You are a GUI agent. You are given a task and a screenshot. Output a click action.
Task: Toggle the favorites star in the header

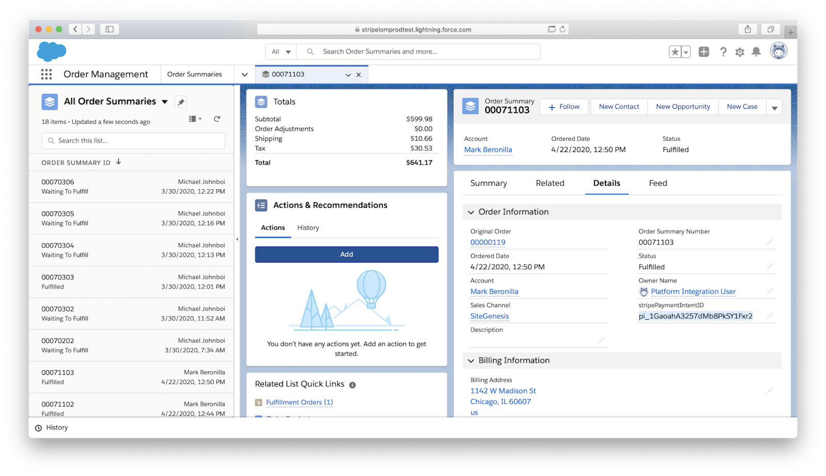pos(675,52)
